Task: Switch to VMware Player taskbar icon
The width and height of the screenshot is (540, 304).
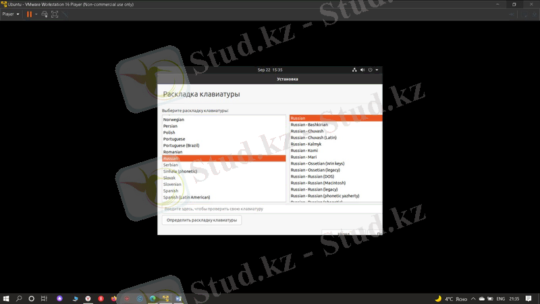Action: point(165,299)
